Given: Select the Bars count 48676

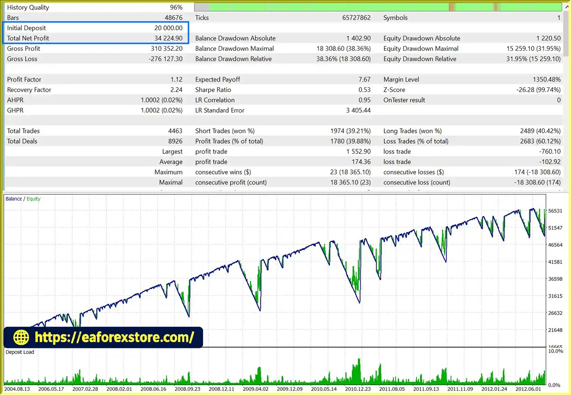Looking at the screenshot, I should [173, 18].
